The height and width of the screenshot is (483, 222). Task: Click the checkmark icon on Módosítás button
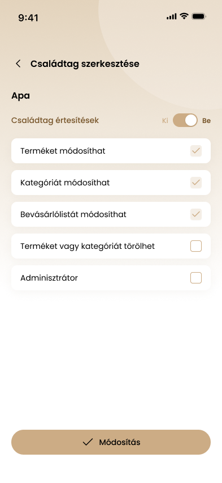pyautogui.click(x=88, y=442)
